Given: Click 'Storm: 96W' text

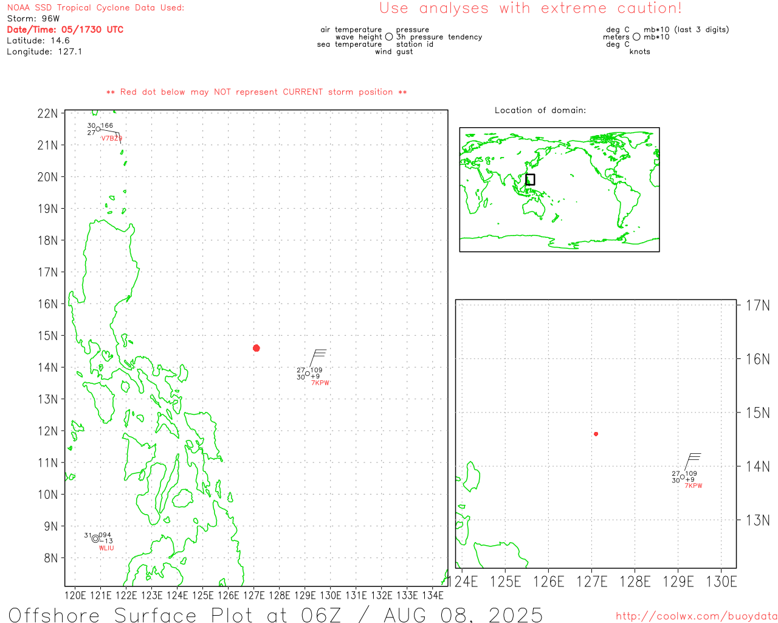Looking at the screenshot, I should [33, 19].
